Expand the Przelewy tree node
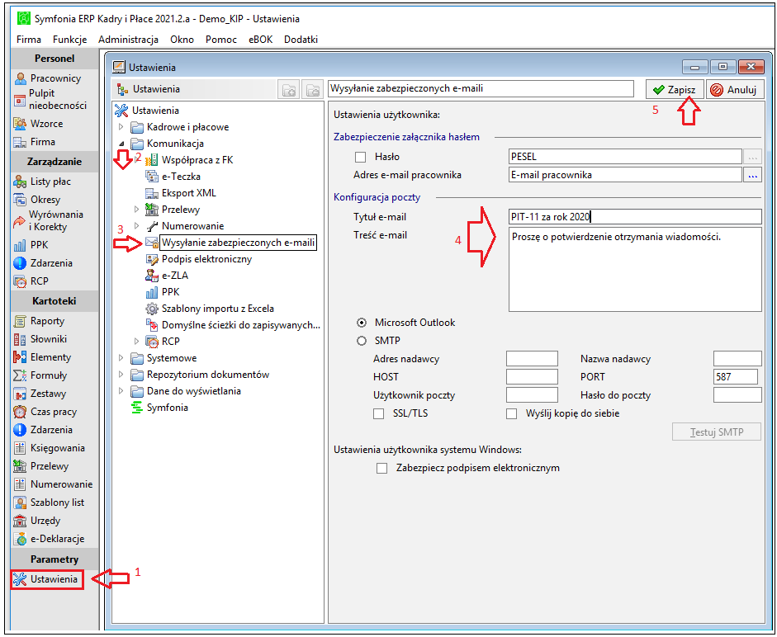777x637 pixels. coord(136,210)
